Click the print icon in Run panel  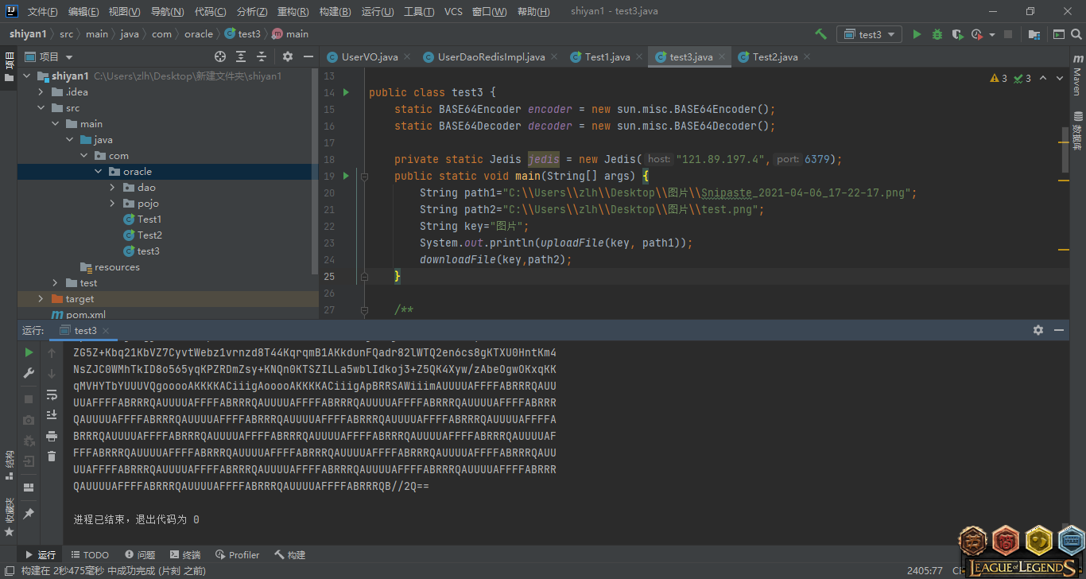tap(52, 436)
